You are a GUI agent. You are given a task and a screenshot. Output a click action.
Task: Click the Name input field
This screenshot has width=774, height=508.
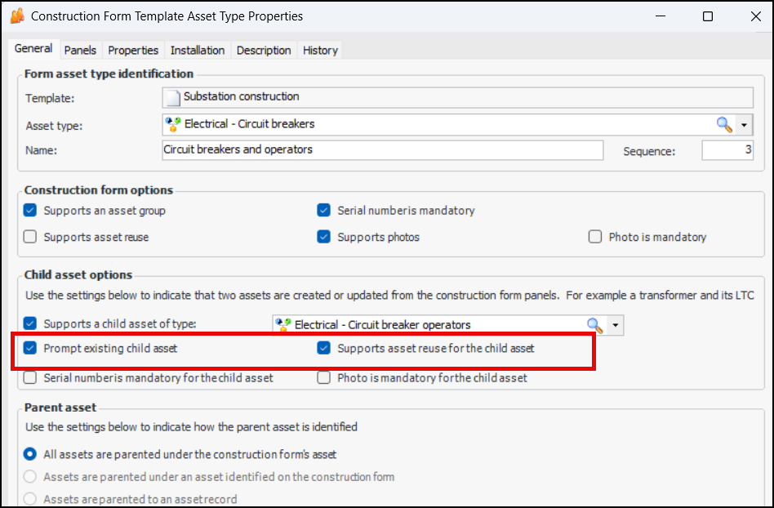click(382, 150)
